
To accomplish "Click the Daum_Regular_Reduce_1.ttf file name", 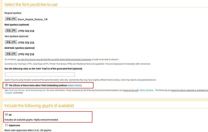I will click(33, 20).
